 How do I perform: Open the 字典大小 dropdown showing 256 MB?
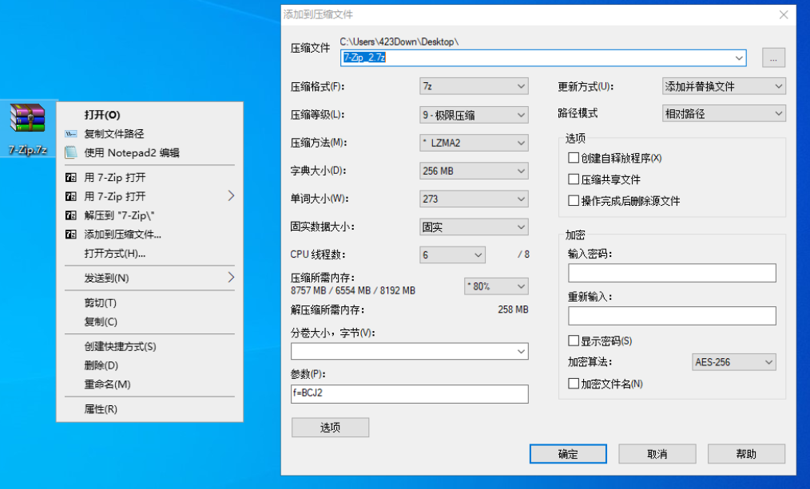tap(474, 171)
